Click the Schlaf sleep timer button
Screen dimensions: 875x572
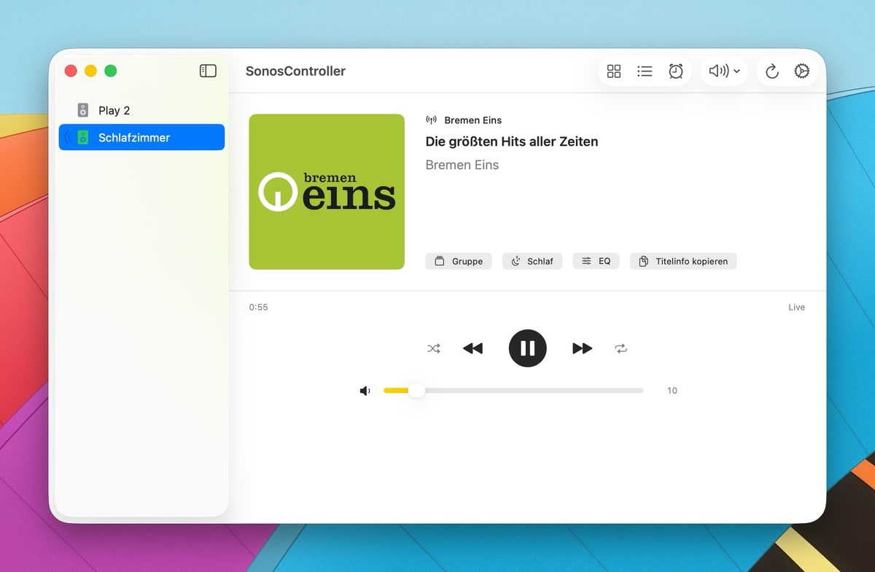532,261
